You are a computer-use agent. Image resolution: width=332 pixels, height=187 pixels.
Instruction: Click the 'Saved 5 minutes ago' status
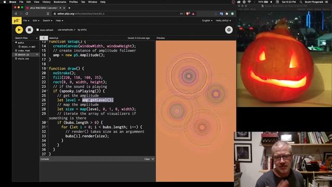139,38
